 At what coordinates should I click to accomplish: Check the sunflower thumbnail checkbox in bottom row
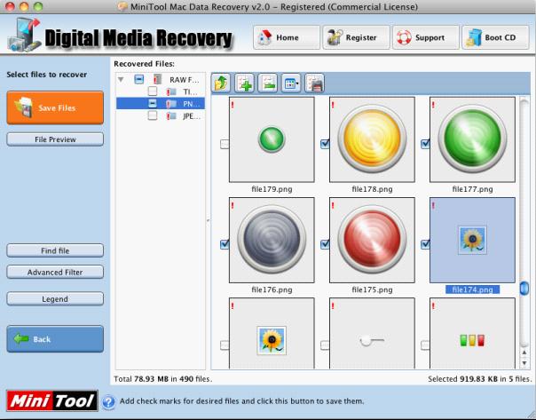(x=225, y=345)
